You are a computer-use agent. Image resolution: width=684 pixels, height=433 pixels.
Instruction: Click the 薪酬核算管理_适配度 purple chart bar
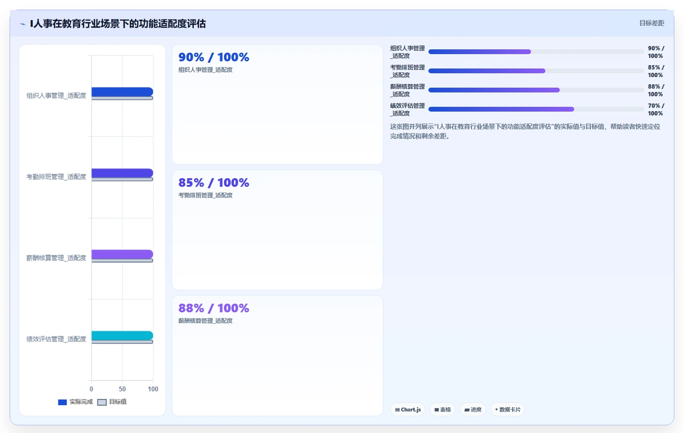tap(122, 254)
